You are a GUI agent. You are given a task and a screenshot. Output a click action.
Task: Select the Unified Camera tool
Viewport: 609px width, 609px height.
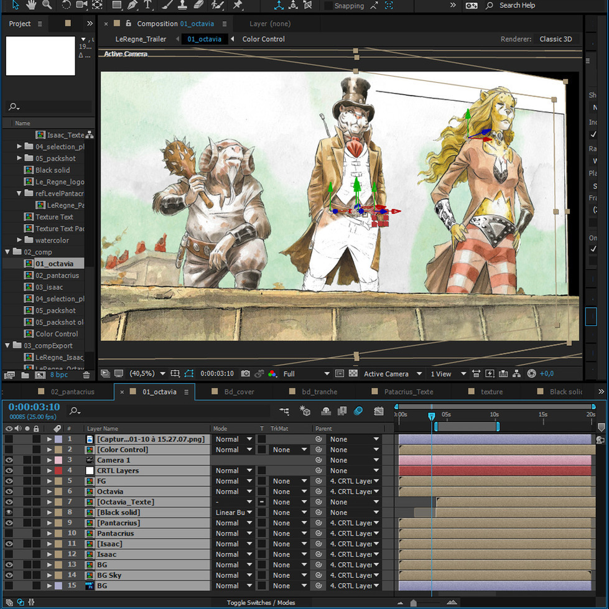(81, 5)
